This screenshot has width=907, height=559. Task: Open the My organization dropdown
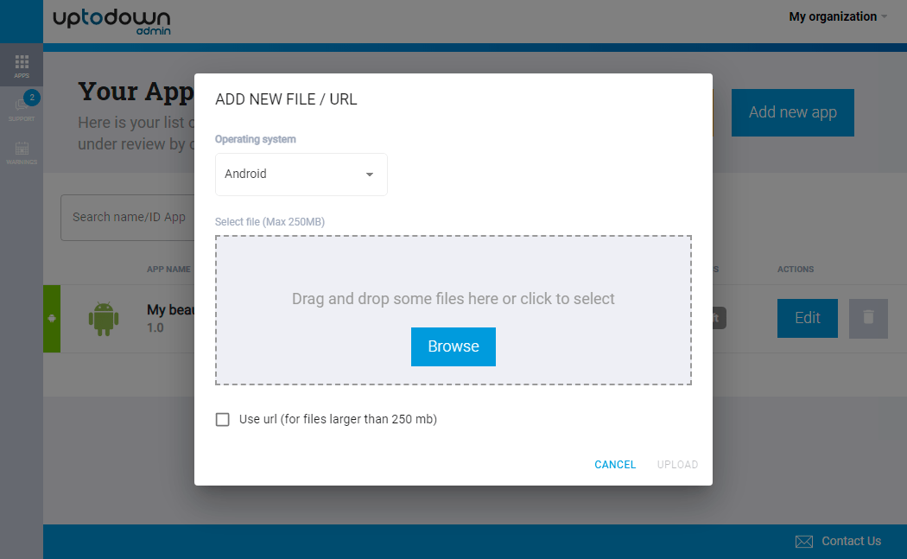pyautogui.click(x=832, y=16)
